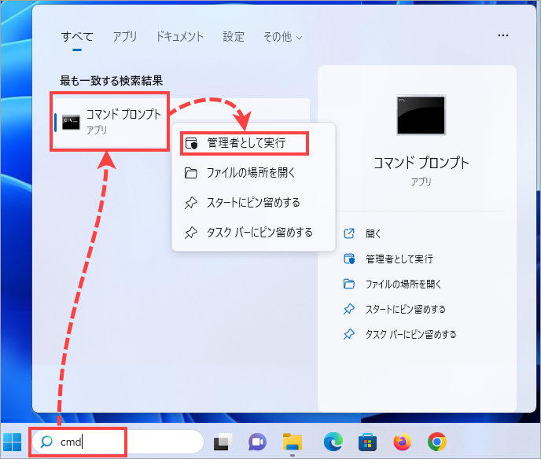
Task: Select the コマンド プロンプト best match result
Action: [x=182, y=123]
